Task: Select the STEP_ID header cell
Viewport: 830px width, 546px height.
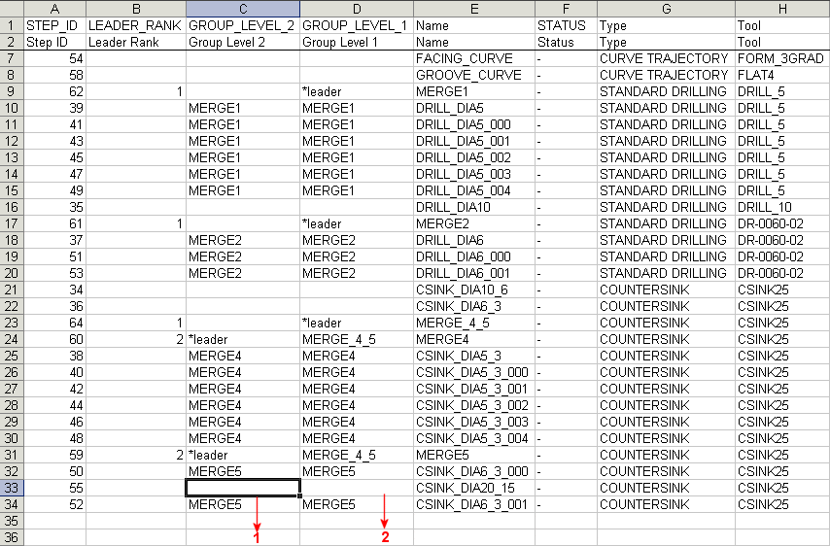Action: coord(55,25)
